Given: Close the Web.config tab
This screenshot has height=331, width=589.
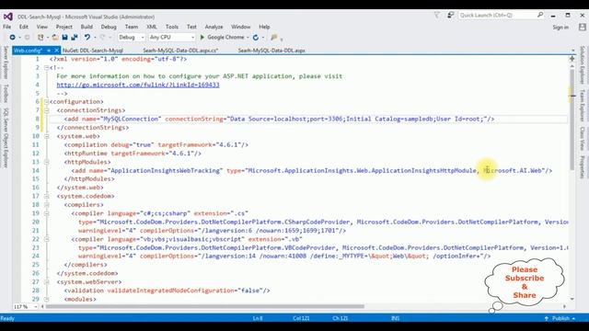Looking at the screenshot, I should (x=56, y=51).
